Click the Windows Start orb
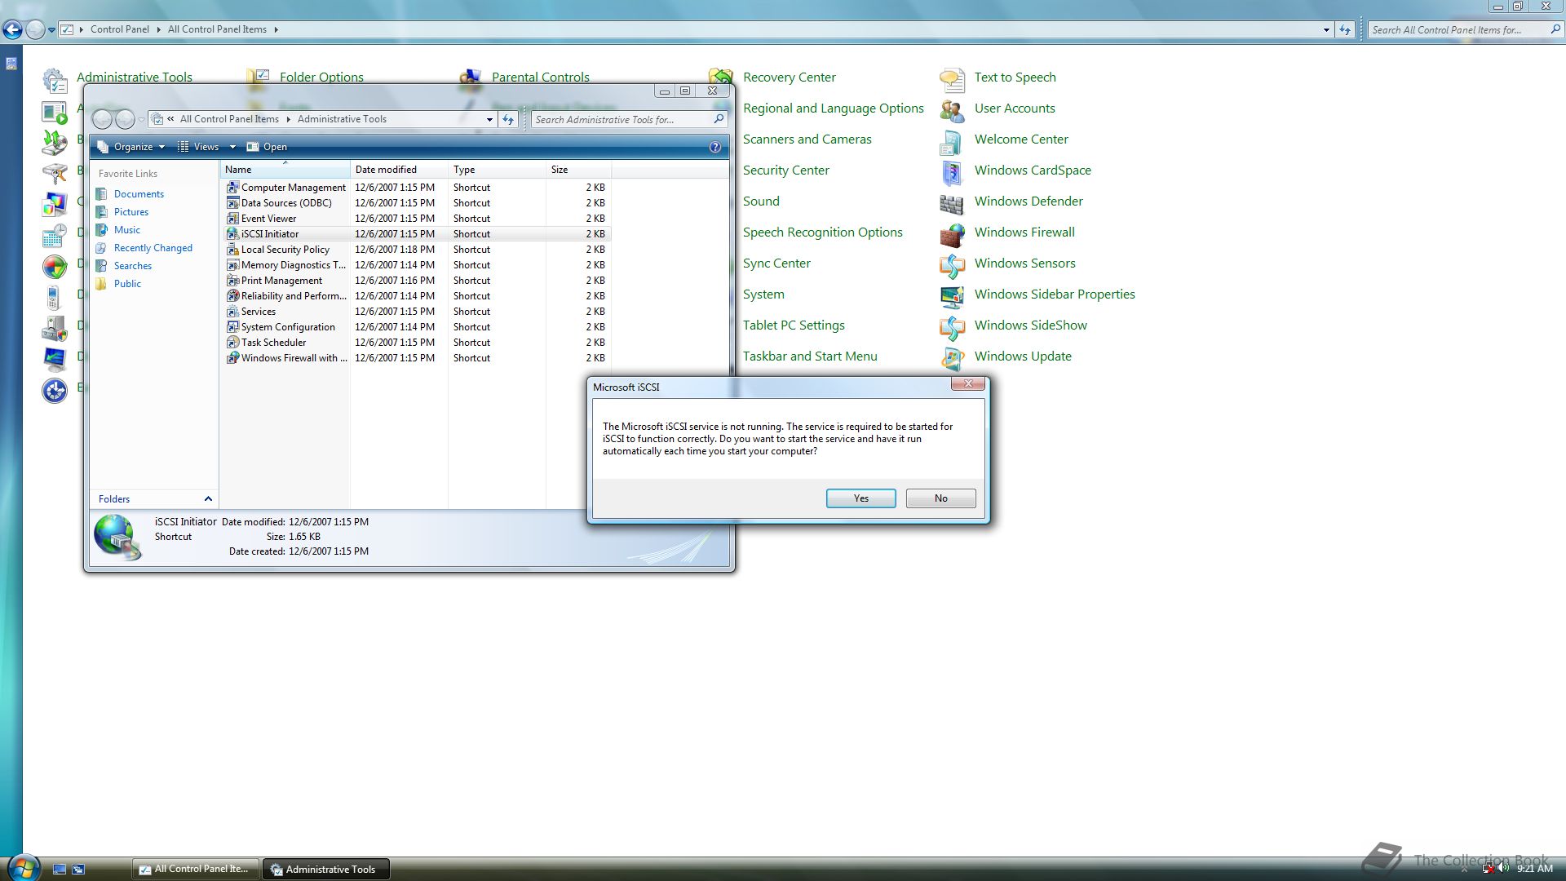Image resolution: width=1566 pixels, height=881 pixels. click(23, 868)
